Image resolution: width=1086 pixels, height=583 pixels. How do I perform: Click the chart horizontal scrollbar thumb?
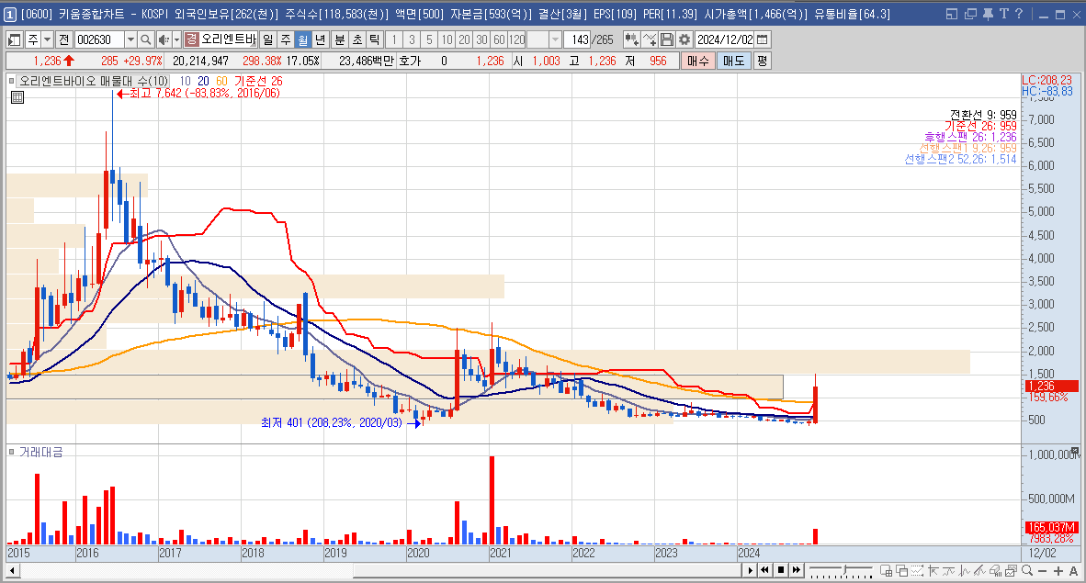pyautogui.click(x=548, y=571)
